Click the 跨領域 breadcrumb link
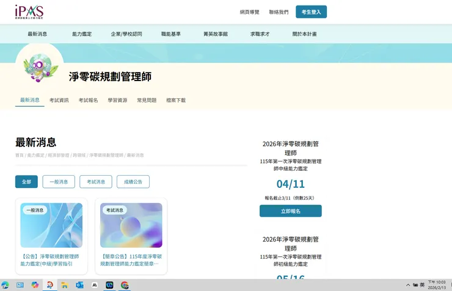 pos(79,155)
